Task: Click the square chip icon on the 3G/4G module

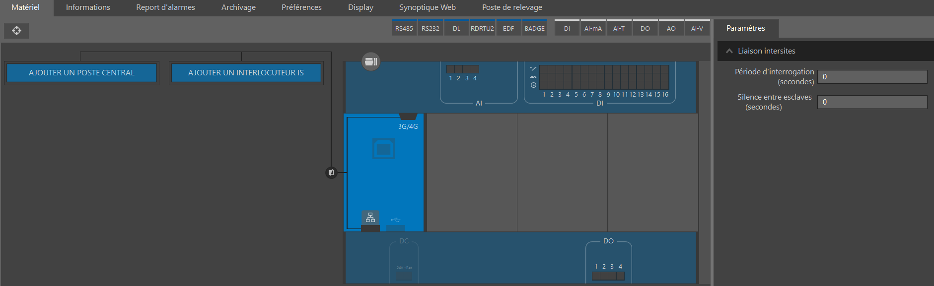Action: (x=383, y=148)
